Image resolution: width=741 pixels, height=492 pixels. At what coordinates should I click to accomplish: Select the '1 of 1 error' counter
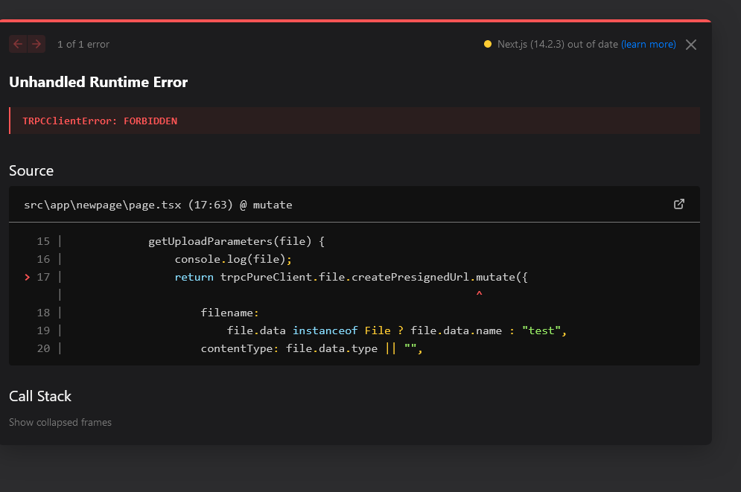click(x=83, y=45)
